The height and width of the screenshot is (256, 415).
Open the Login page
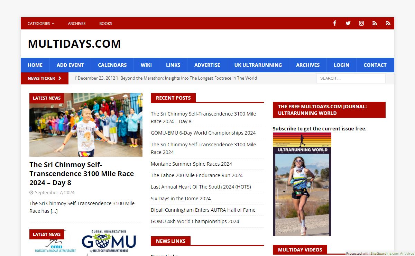point(341,65)
